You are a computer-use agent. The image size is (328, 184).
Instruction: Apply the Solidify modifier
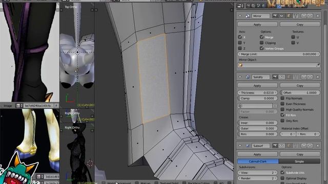pos(257,85)
